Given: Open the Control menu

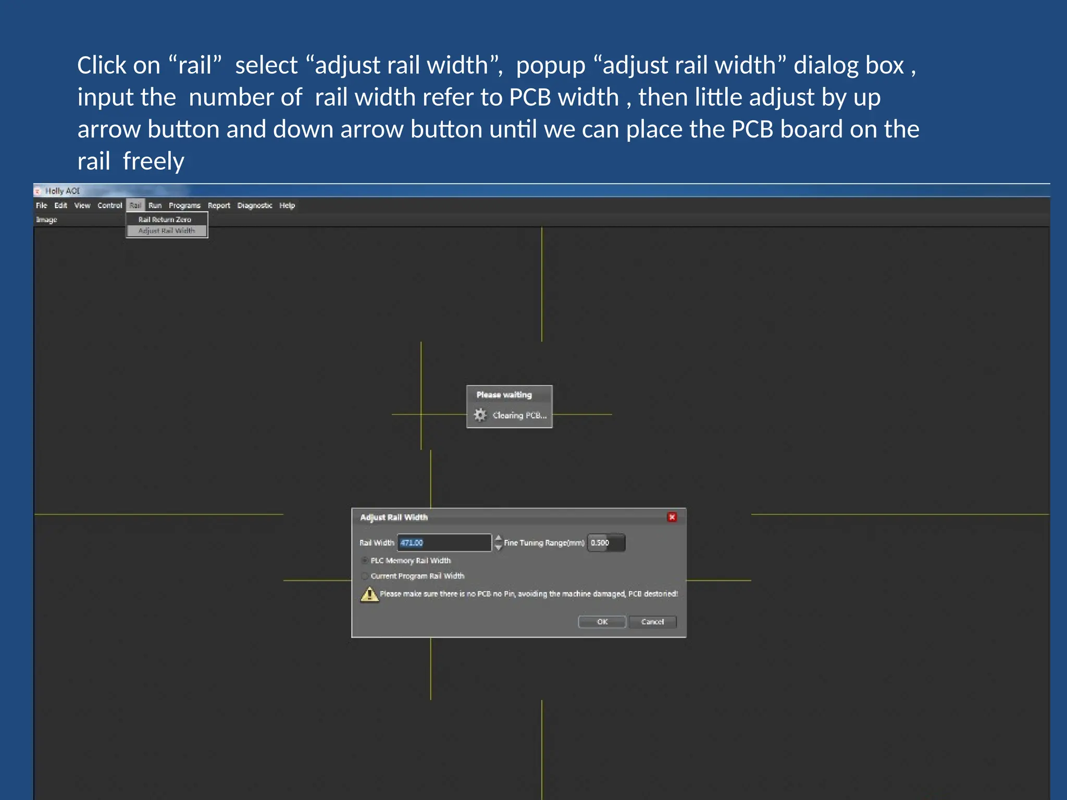Looking at the screenshot, I should coord(109,206).
